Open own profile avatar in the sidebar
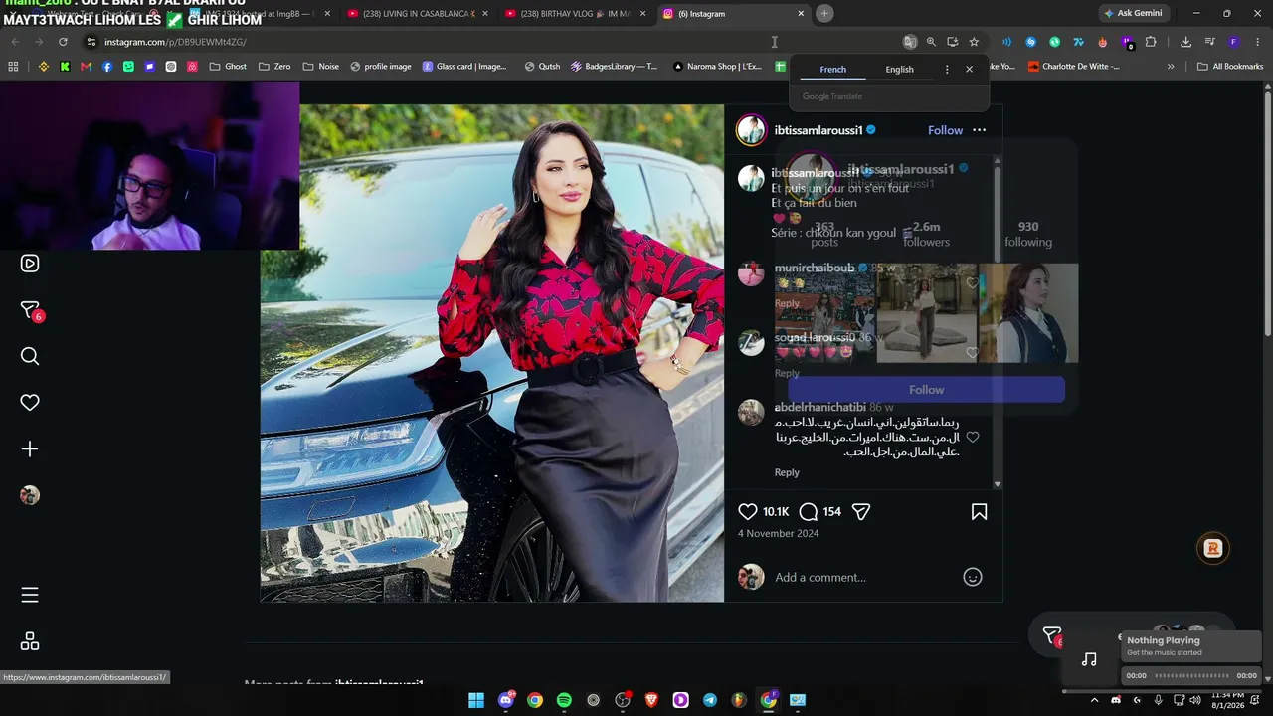This screenshot has width=1273, height=716. (x=30, y=495)
